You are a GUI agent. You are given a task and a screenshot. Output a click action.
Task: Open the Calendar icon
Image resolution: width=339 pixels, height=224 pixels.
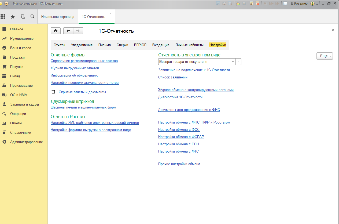coord(257,3)
